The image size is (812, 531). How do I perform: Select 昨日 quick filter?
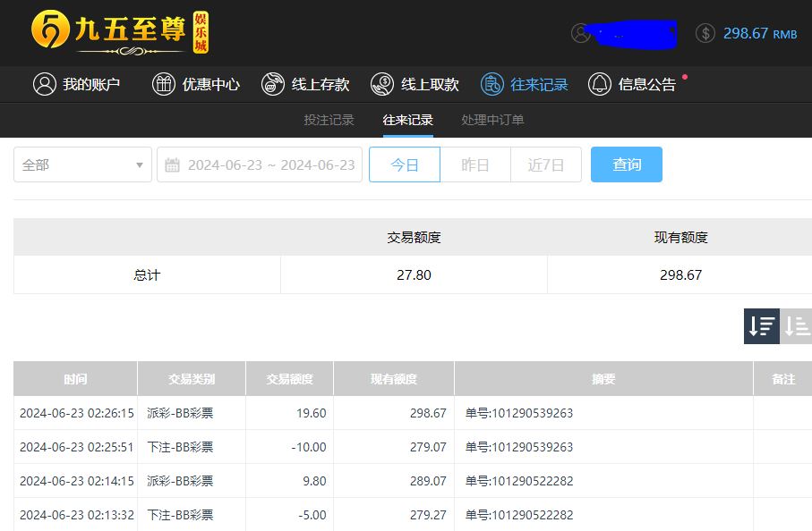tap(475, 164)
